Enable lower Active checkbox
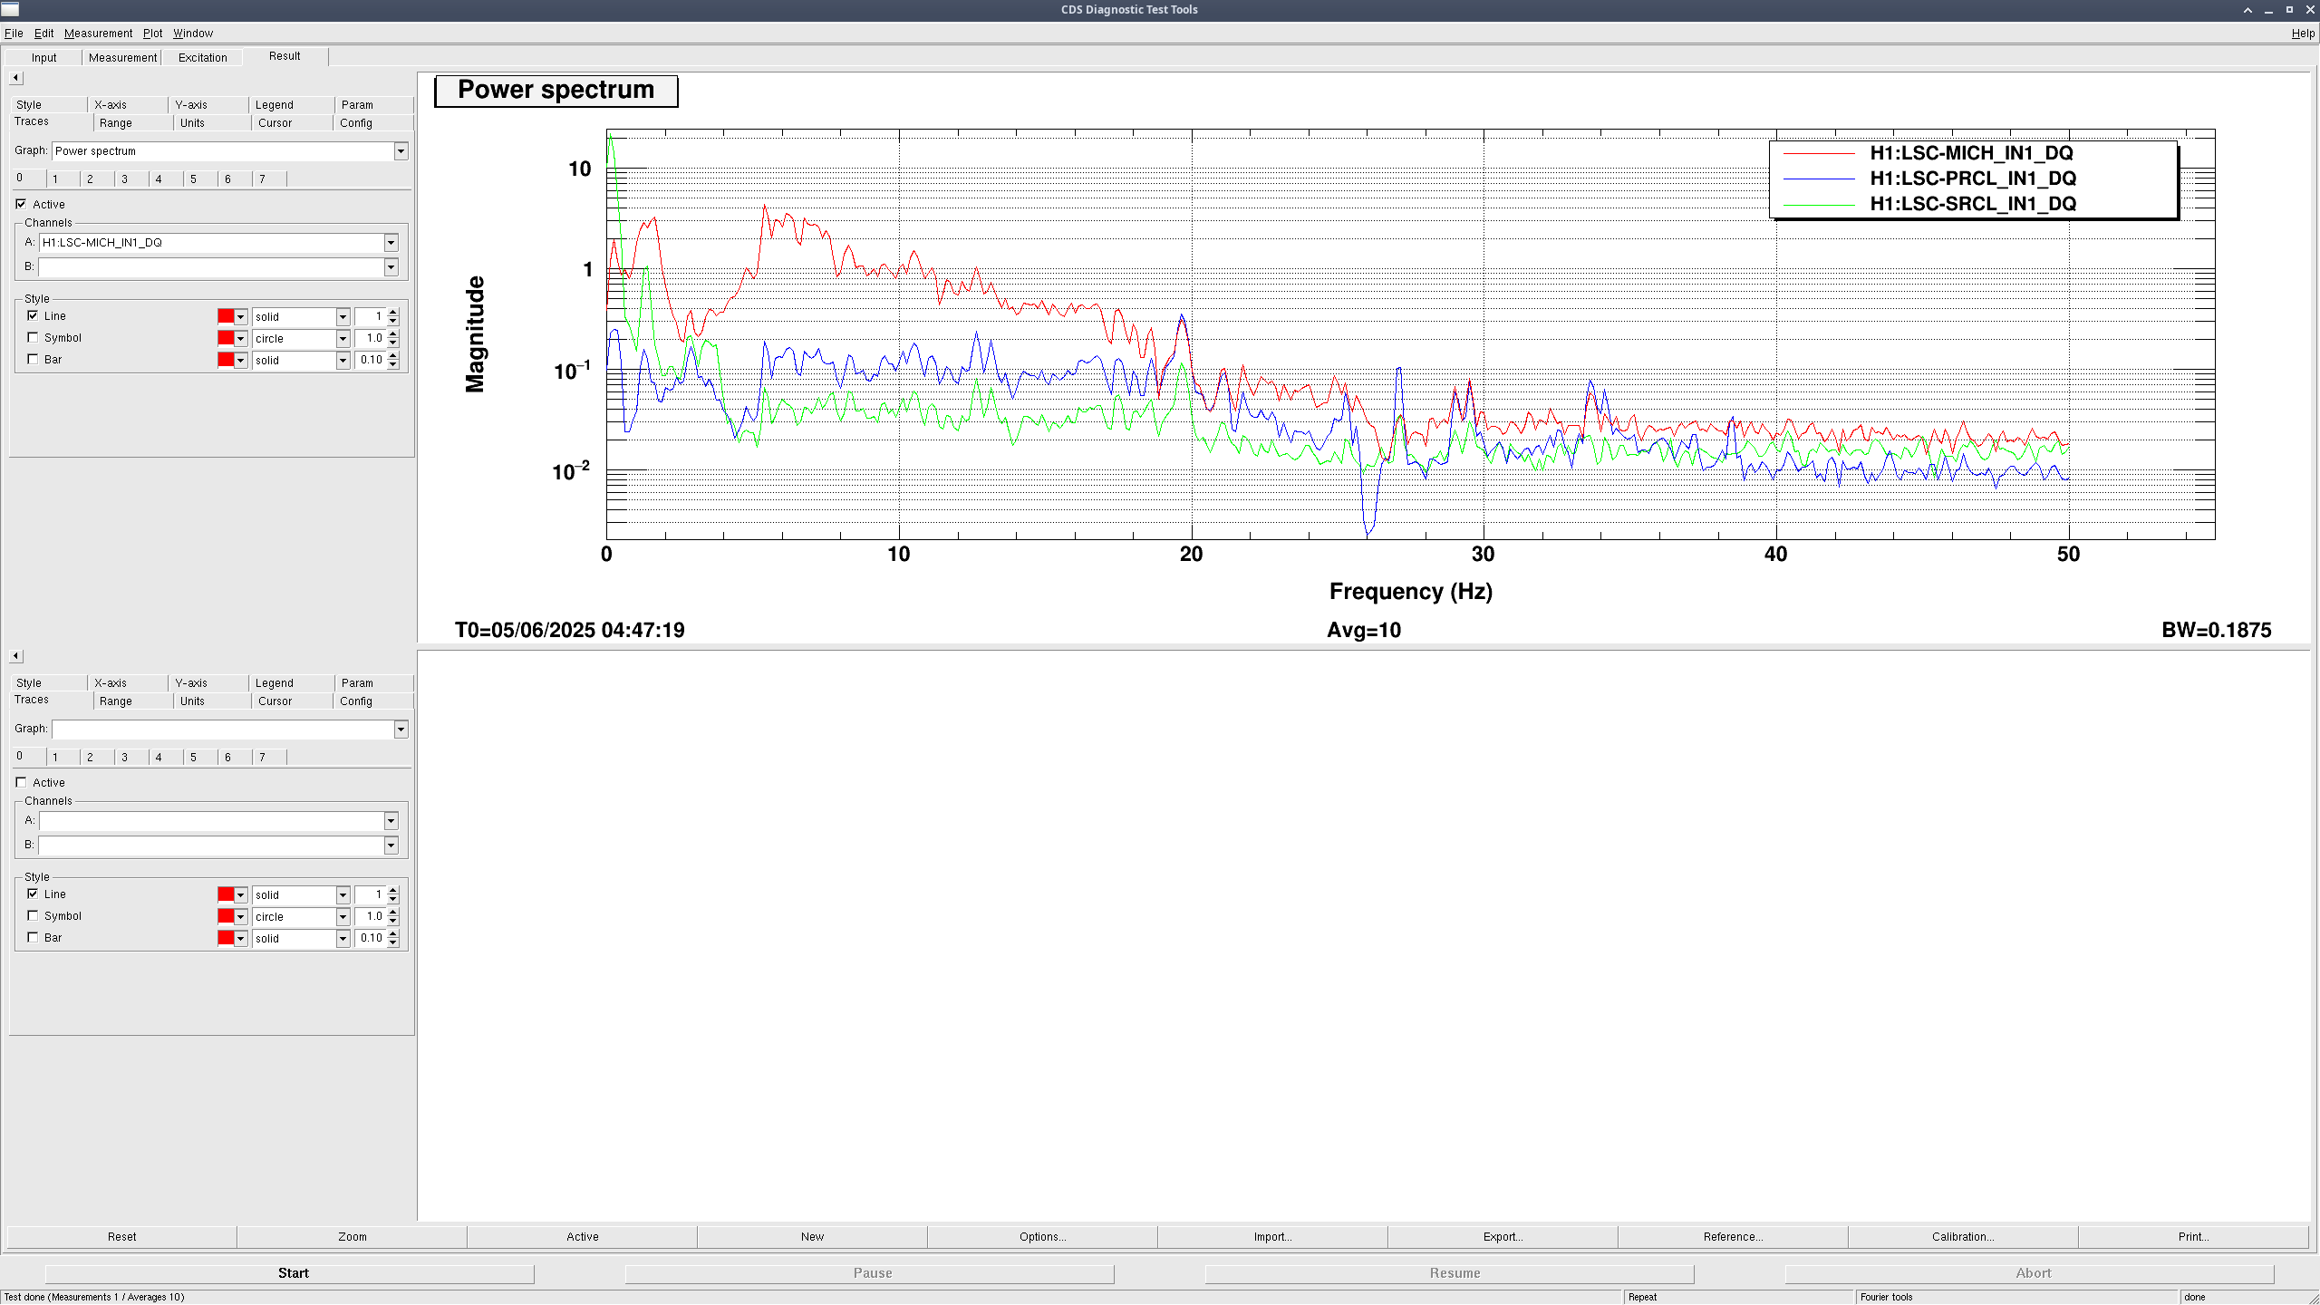Viewport: 2320px width, 1305px height. coord(21,782)
